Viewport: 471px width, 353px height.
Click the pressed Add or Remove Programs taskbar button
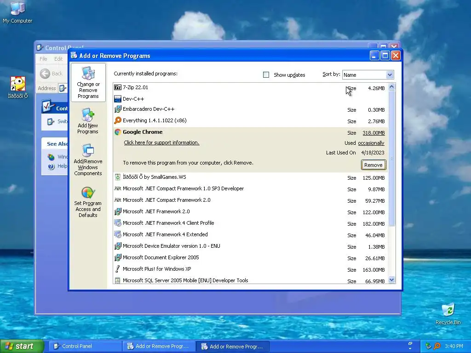[232, 347]
